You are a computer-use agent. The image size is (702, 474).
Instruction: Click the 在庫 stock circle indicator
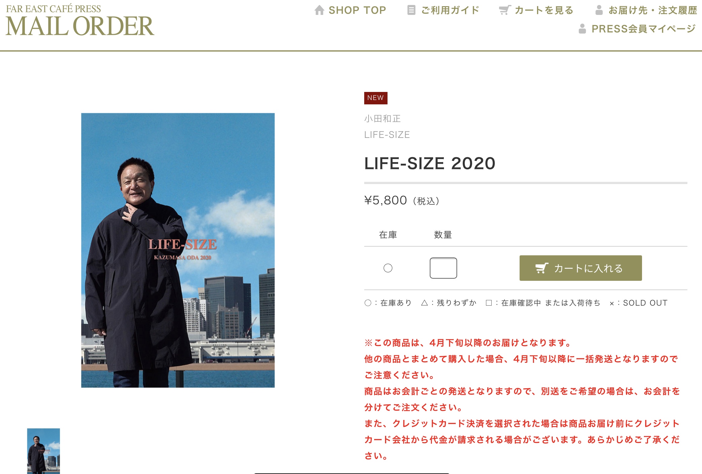[x=388, y=268]
